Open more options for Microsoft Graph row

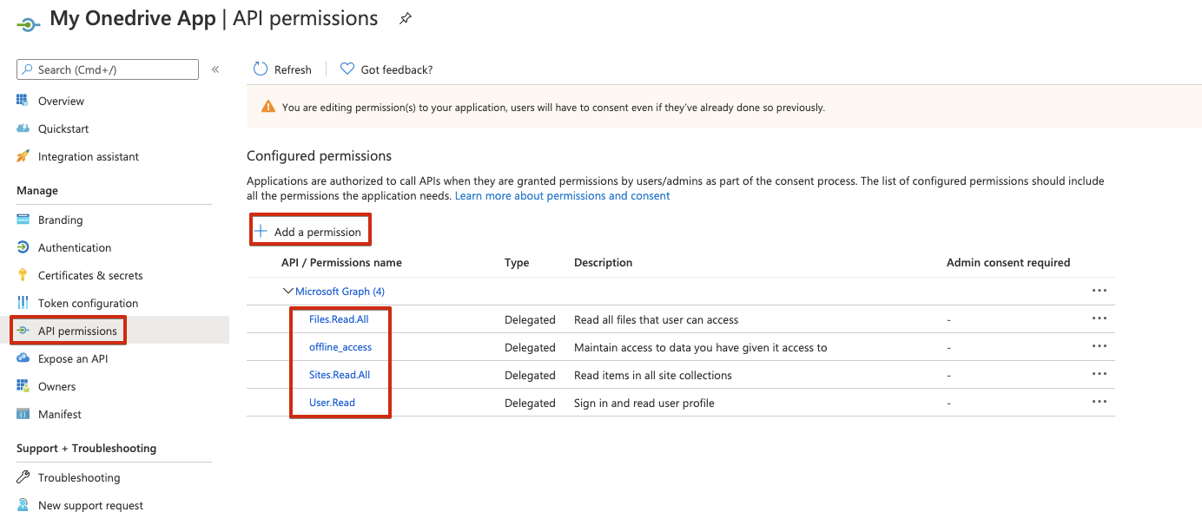pyautogui.click(x=1100, y=291)
